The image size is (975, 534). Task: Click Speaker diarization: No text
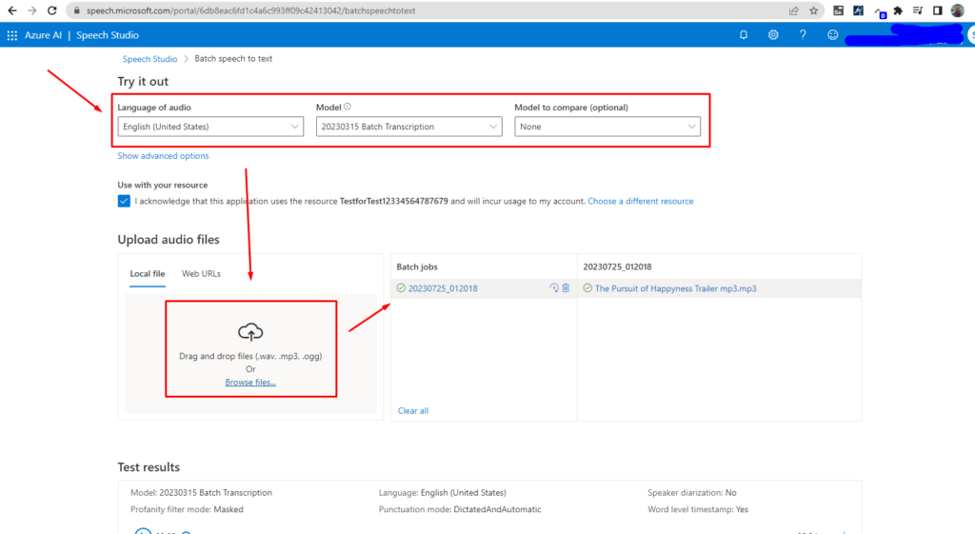pos(691,492)
